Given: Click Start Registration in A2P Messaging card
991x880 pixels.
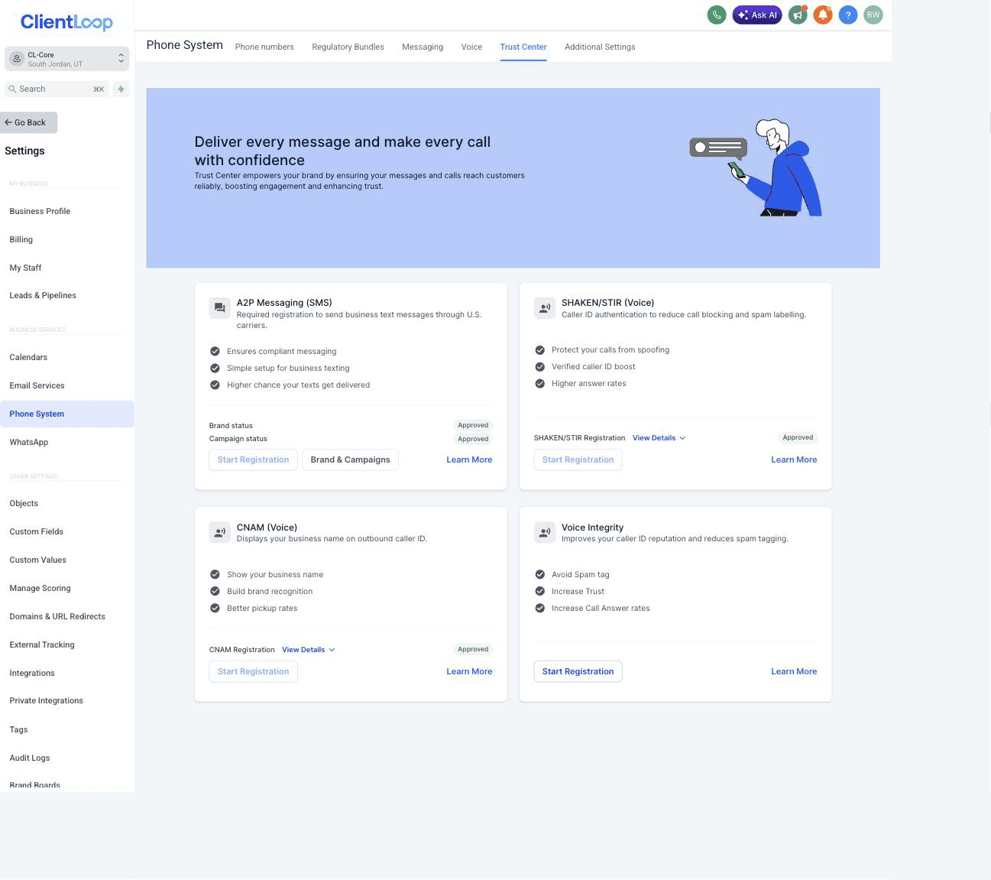Looking at the screenshot, I should tap(253, 459).
